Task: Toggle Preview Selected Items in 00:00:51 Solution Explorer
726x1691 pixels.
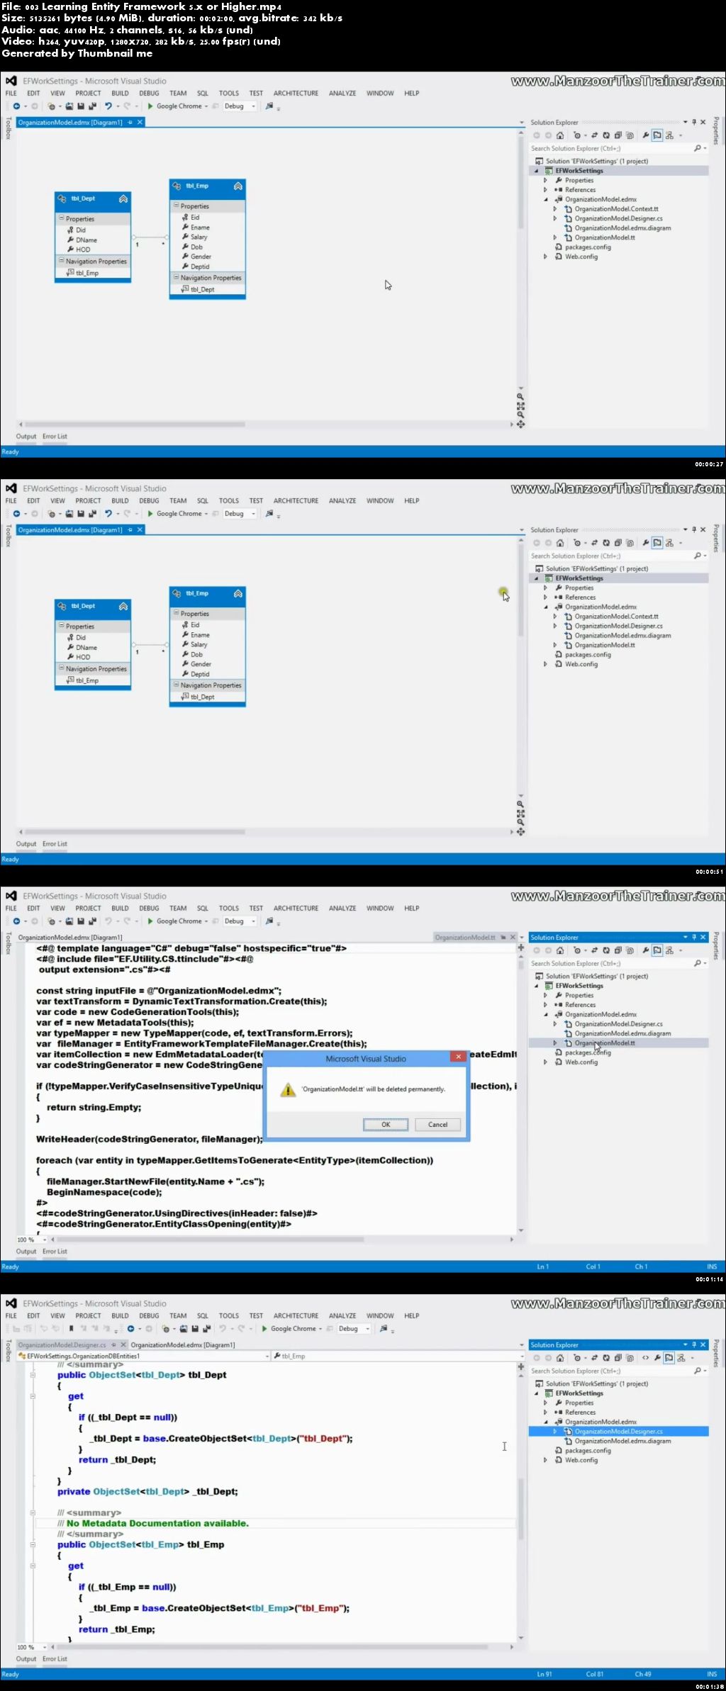Action: tap(657, 543)
